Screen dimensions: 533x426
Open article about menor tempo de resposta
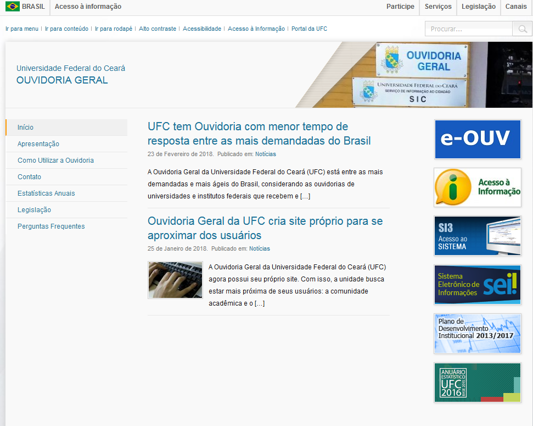pyautogui.click(x=259, y=134)
